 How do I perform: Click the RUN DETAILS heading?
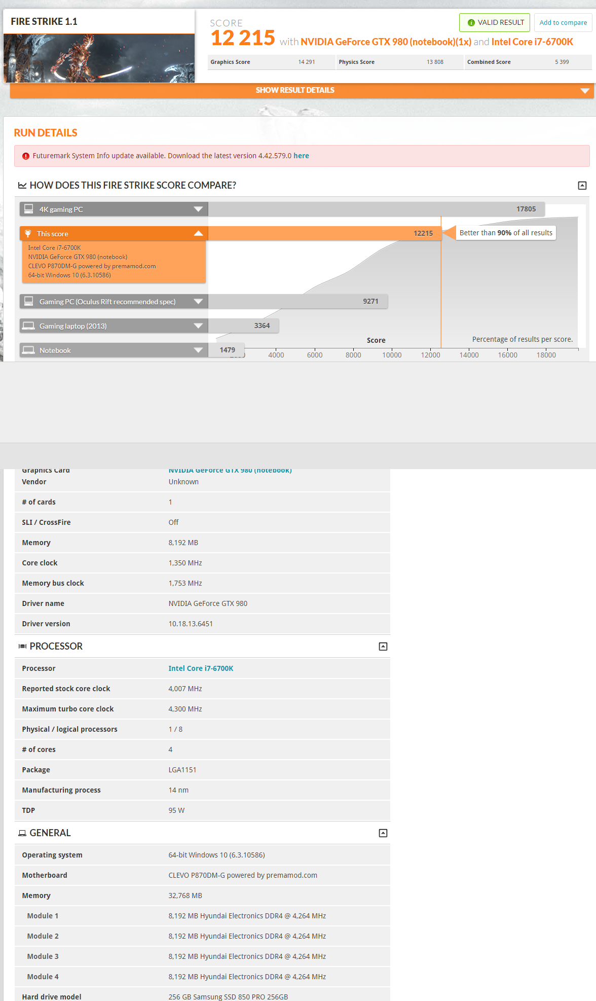tap(46, 133)
